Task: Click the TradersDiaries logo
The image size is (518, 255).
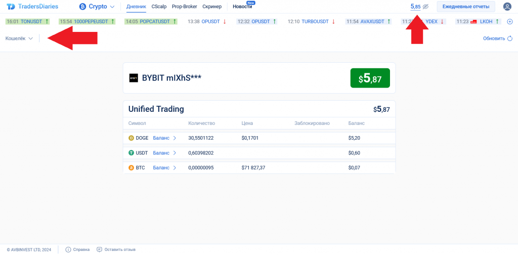Action: 32,6
